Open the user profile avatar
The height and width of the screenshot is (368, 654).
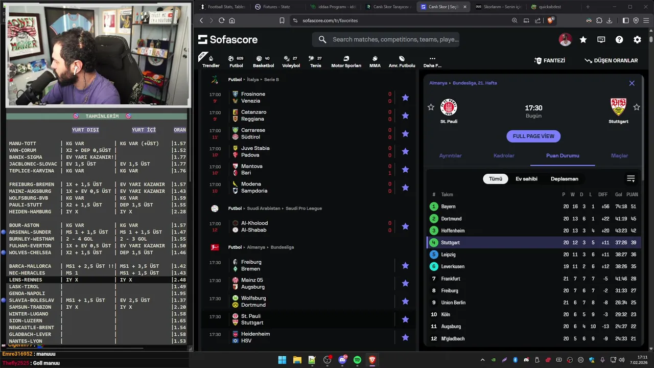565,39
